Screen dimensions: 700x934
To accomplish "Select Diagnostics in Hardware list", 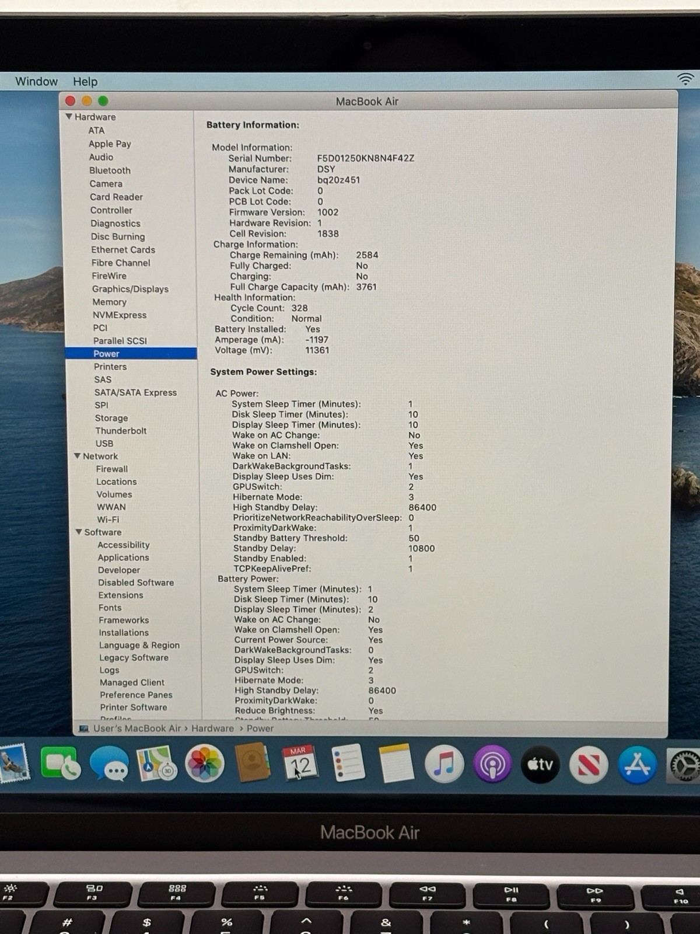I will (116, 224).
